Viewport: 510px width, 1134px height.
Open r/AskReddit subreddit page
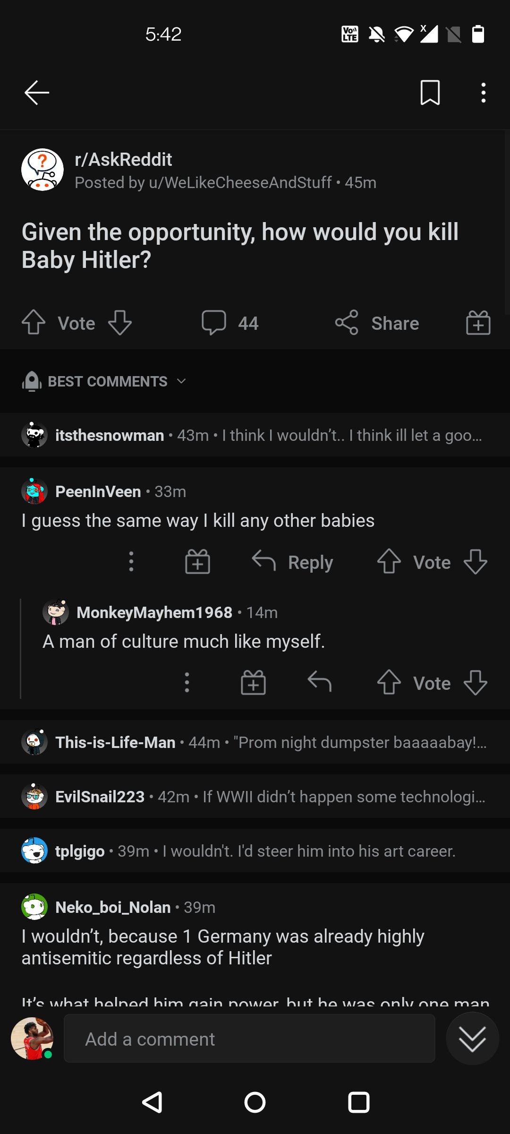[x=123, y=159]
